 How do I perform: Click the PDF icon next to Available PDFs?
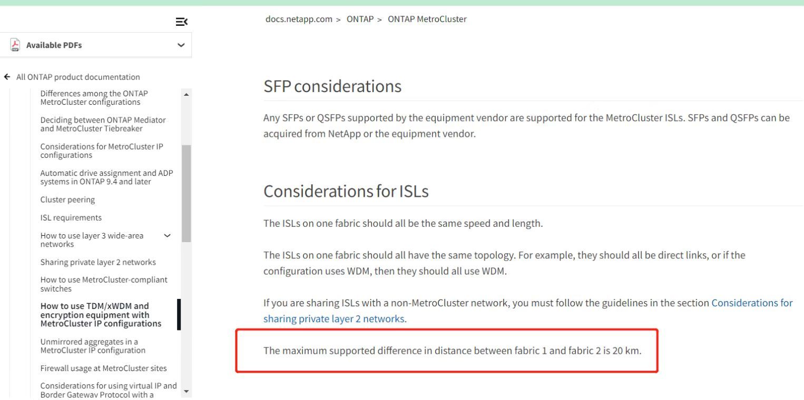coord(14,45)
